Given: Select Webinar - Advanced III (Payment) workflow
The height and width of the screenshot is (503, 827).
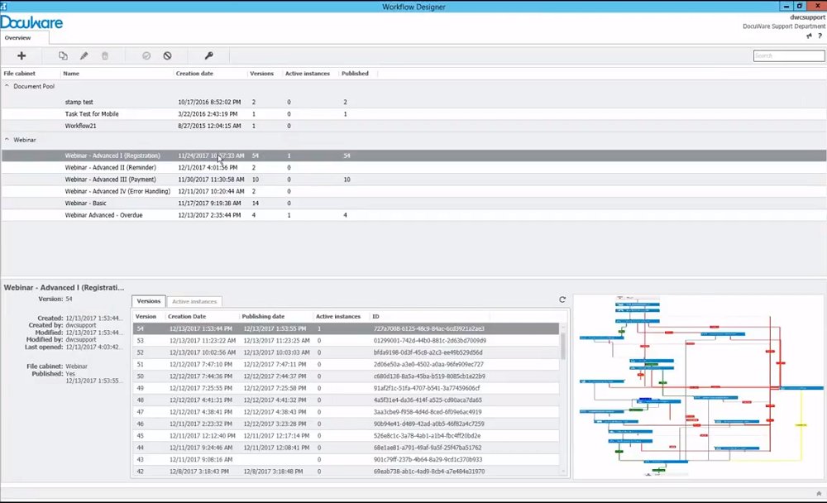Looking at the screenshot, I should coord(113,180).
